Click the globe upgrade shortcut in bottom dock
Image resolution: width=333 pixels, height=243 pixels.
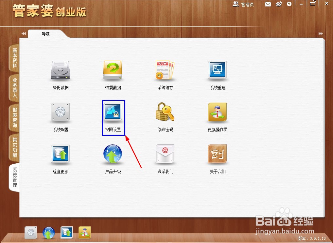pos(49,233)
